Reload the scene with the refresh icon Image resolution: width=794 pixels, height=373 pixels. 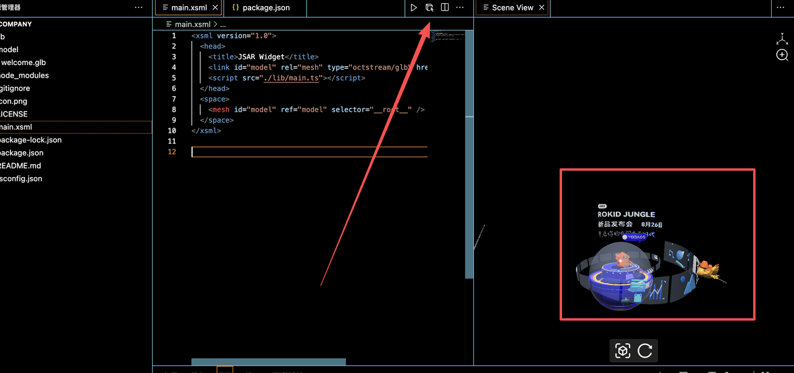(645, 351)
